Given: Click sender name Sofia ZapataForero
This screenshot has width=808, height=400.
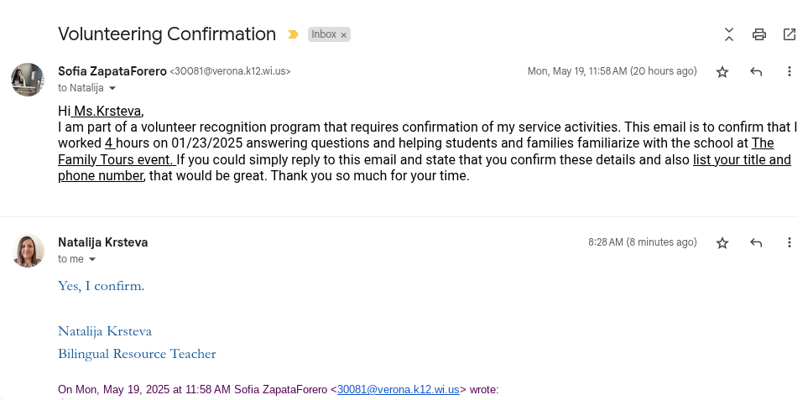Looking at the screenshot, I should (112, 71).
